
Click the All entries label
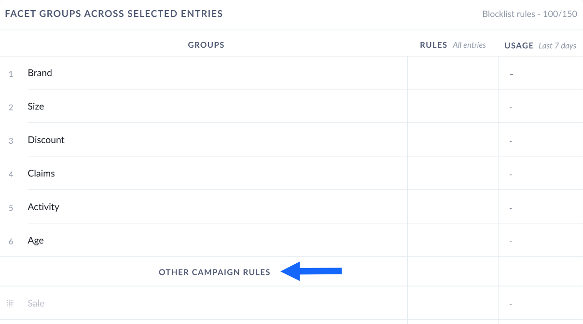pos(469,45)
